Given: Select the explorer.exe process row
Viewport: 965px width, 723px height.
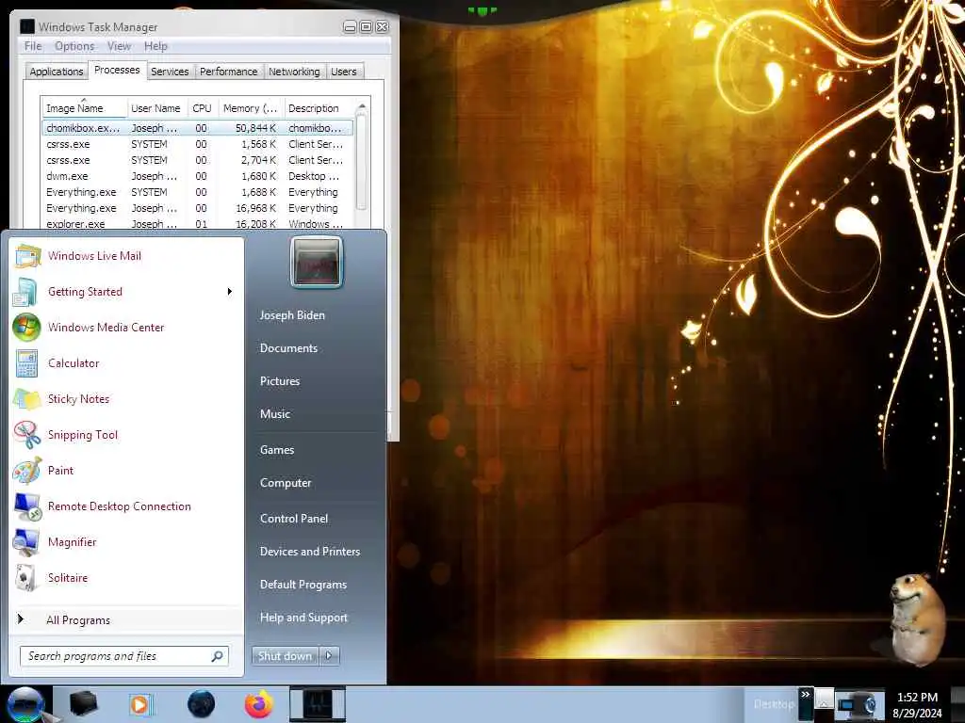Looking at the screenshot, I should pyautogui.click(x=198, y=224).
